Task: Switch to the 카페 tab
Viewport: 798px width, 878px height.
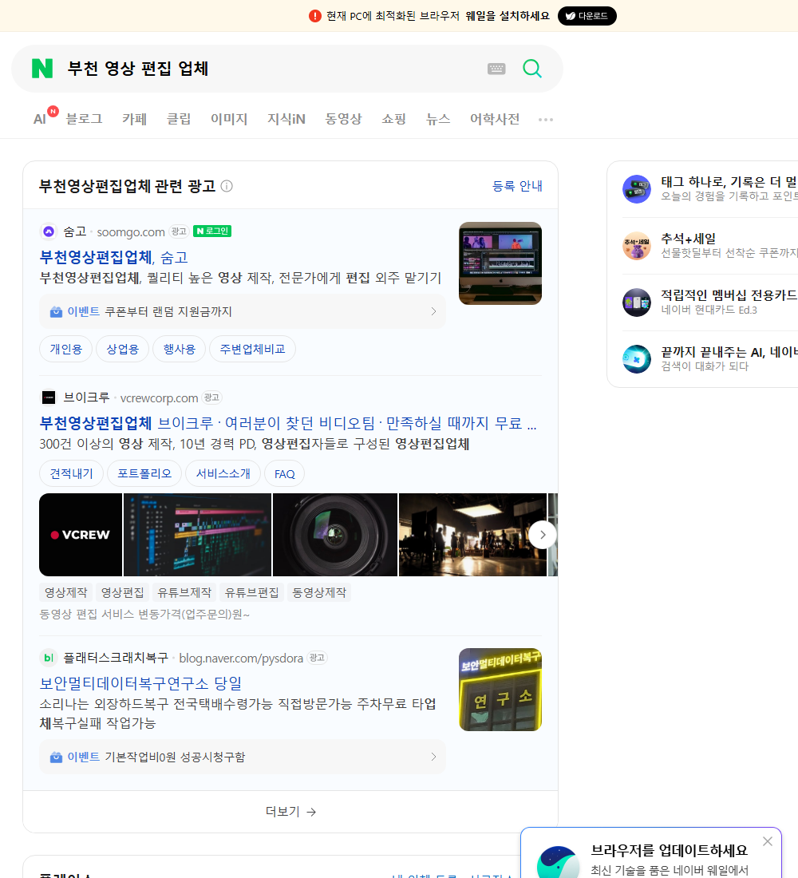Action: [134, 119]
